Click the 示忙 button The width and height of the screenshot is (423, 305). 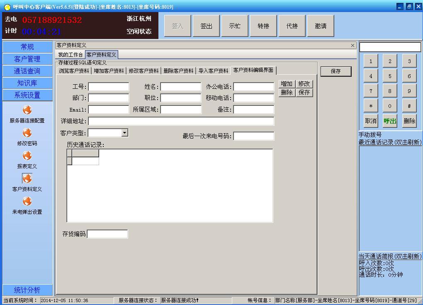coord(235,26)
